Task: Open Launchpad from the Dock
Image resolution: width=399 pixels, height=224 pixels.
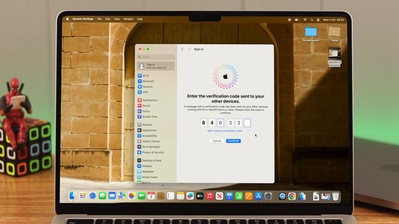Action: pos(83,195)
